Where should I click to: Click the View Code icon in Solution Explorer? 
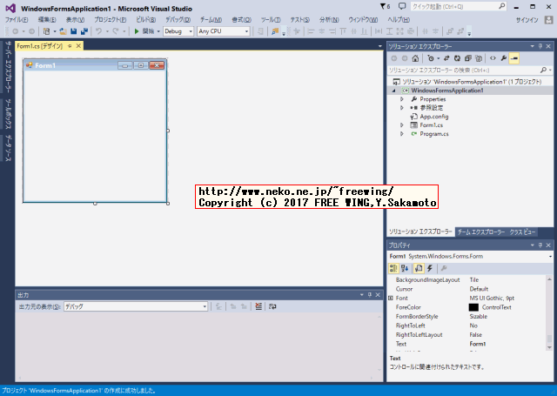(x=493, y=58)
